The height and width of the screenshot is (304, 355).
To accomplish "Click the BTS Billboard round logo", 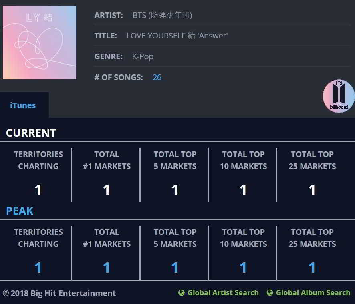I will point(339,96).
